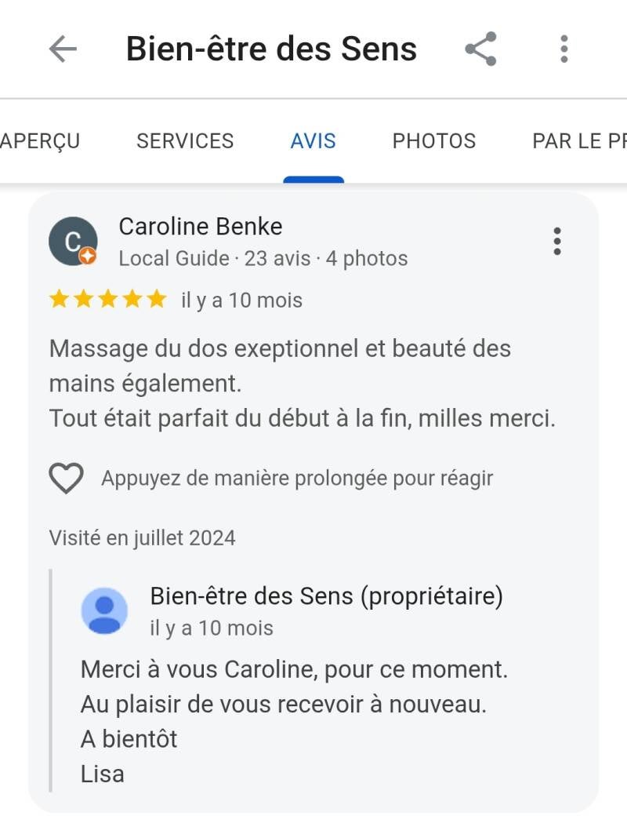This screenshot has width=627, height=816.
Task: Open Caroline Benke's profile avatar
Action: (72, 241)
